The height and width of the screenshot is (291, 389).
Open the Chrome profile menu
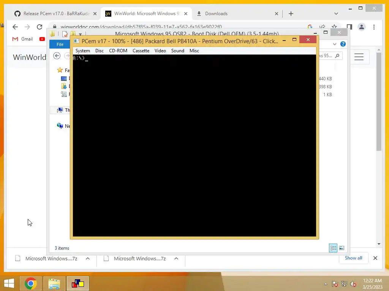pyautogui.click(x=362, y=27)
